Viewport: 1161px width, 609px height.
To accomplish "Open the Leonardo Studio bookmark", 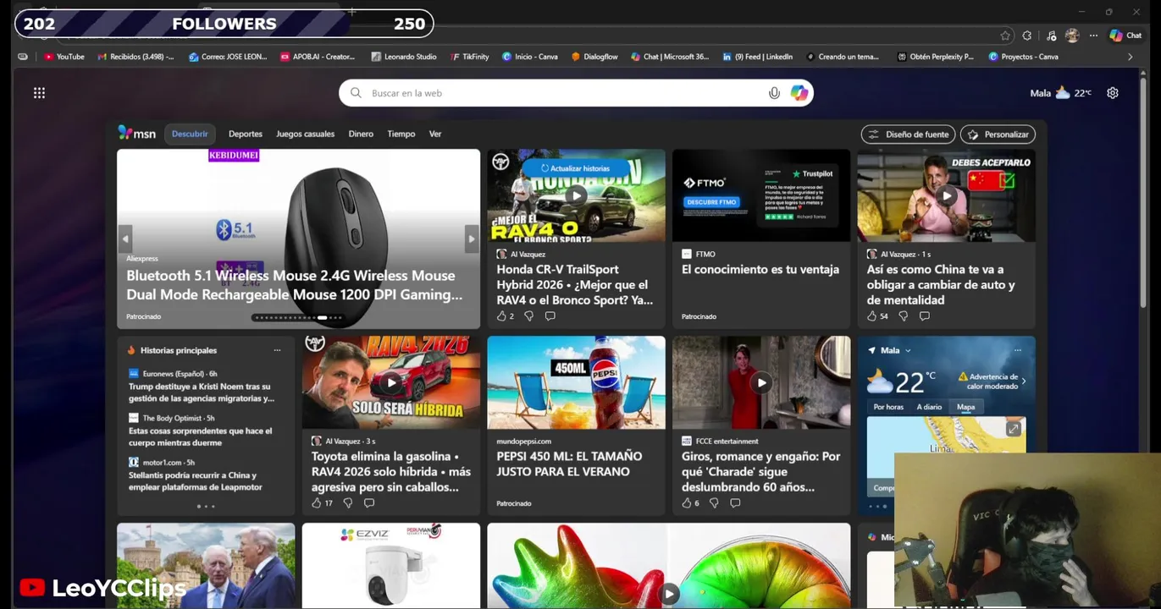I will click(x=404, y=57).
